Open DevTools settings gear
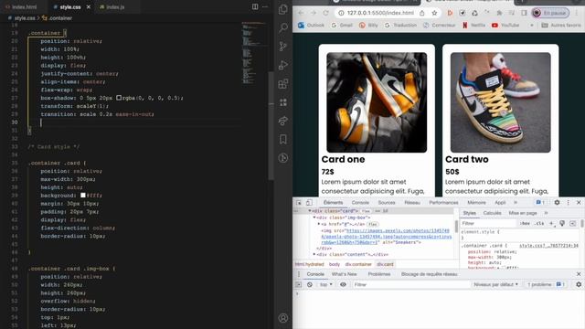Image resolution: width=585 pixels, height=329 pixels. click(557, 203)
